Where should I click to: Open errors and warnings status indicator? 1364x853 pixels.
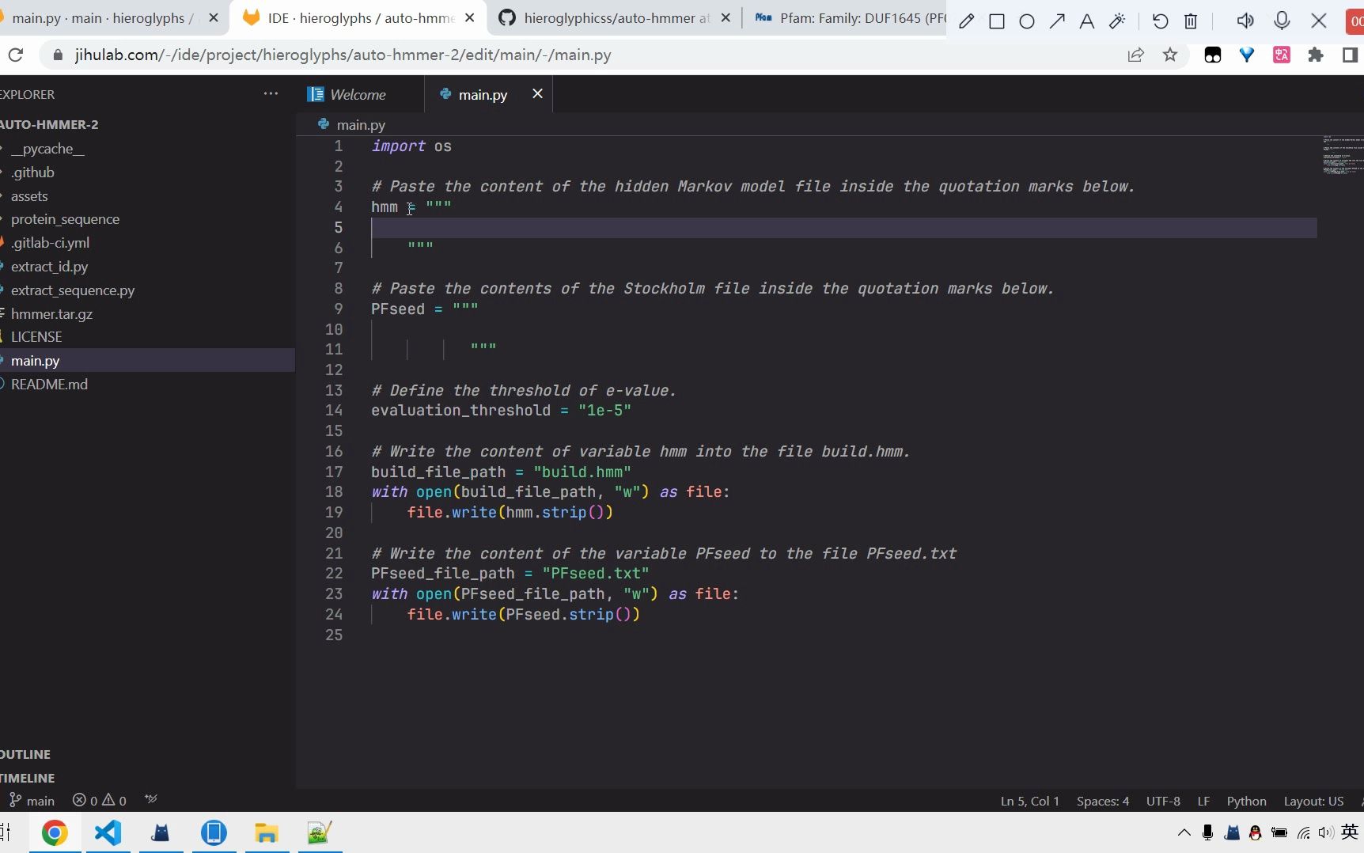pos(100,801)
